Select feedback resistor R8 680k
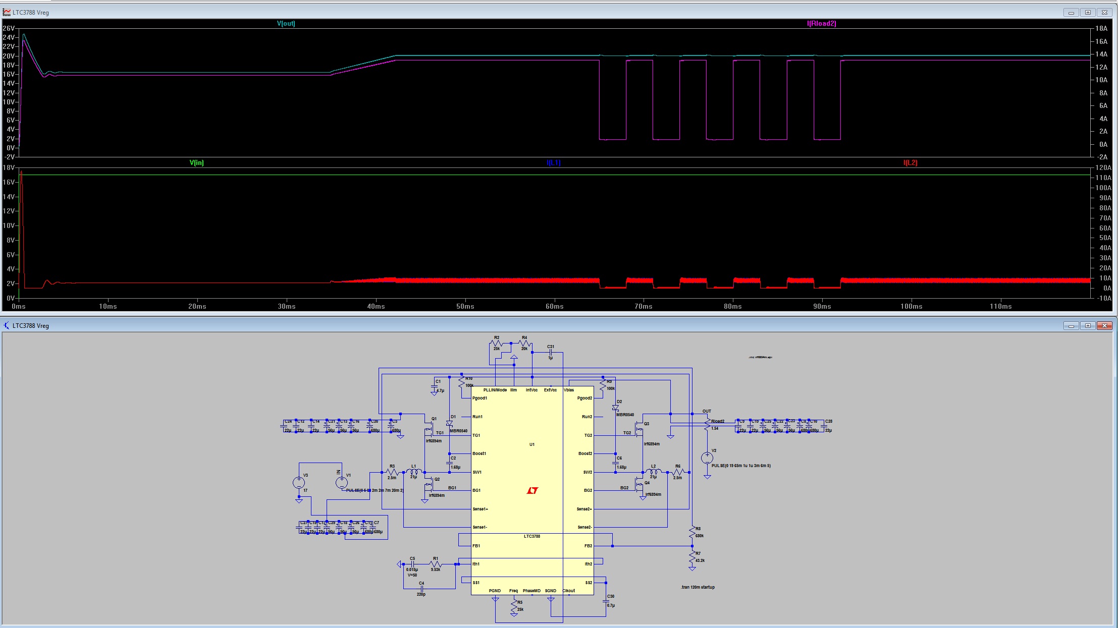This screenshot has width=1118, height=628. coord(692,532)
